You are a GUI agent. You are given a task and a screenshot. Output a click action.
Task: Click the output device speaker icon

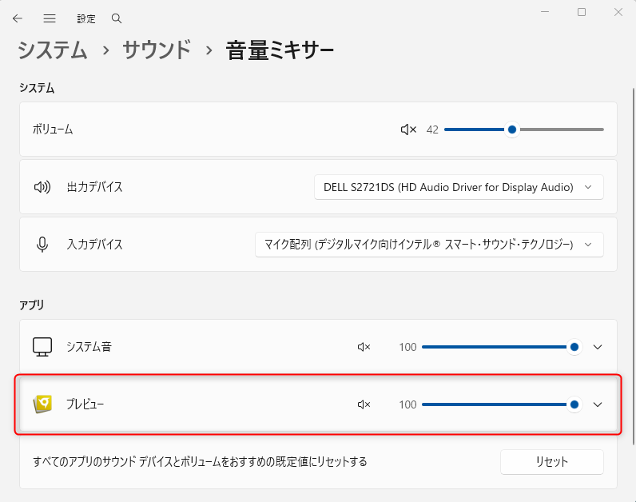(x=42, y=187)
